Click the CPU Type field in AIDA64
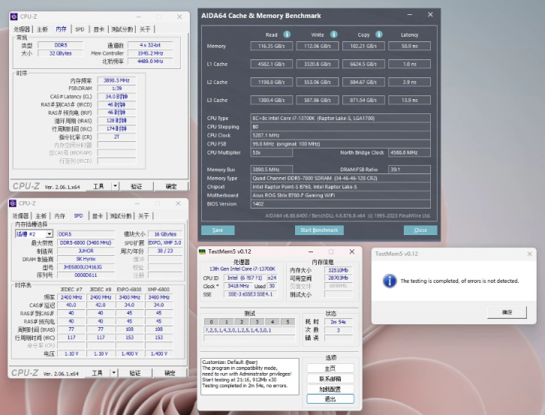 tap(340, 118)
